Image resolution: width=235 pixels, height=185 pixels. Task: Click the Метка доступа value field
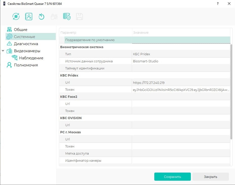pyautogui.click(x=181, y=153)
